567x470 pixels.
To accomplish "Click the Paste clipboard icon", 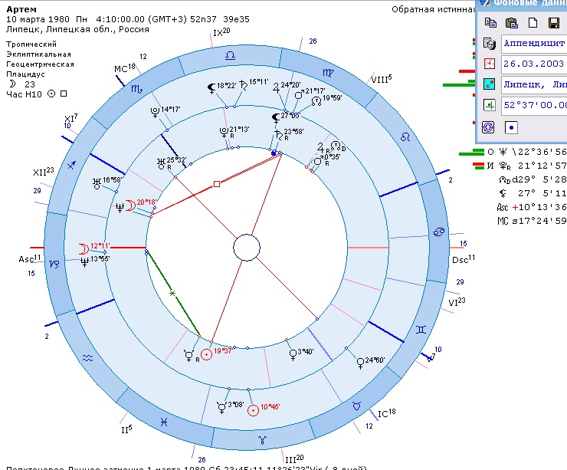I will [x=511, y=22].
